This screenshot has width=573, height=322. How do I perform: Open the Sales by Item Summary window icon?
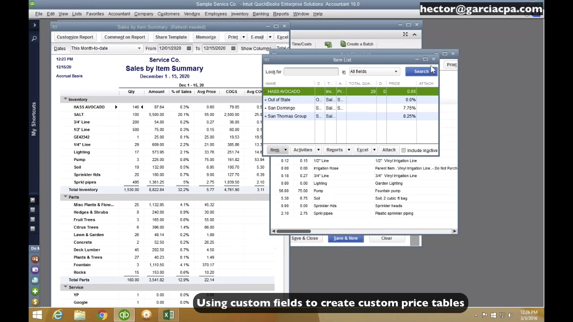[55, 26]
